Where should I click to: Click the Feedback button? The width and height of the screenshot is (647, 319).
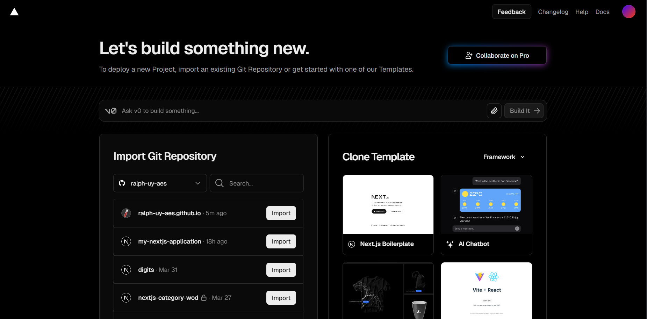click(x=511, y=12)
